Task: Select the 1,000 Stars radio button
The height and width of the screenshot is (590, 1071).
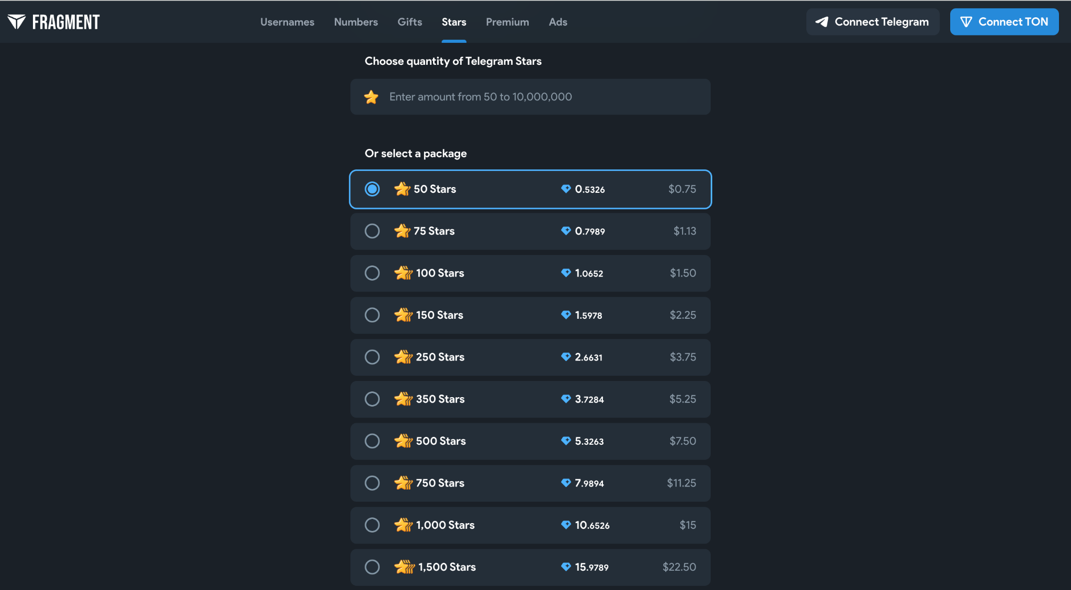Action: (x=372, y=525)
